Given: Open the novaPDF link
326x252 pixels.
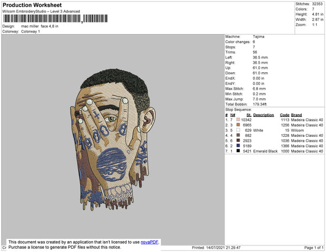Looking at the screenshot, I should click(149, 242).
